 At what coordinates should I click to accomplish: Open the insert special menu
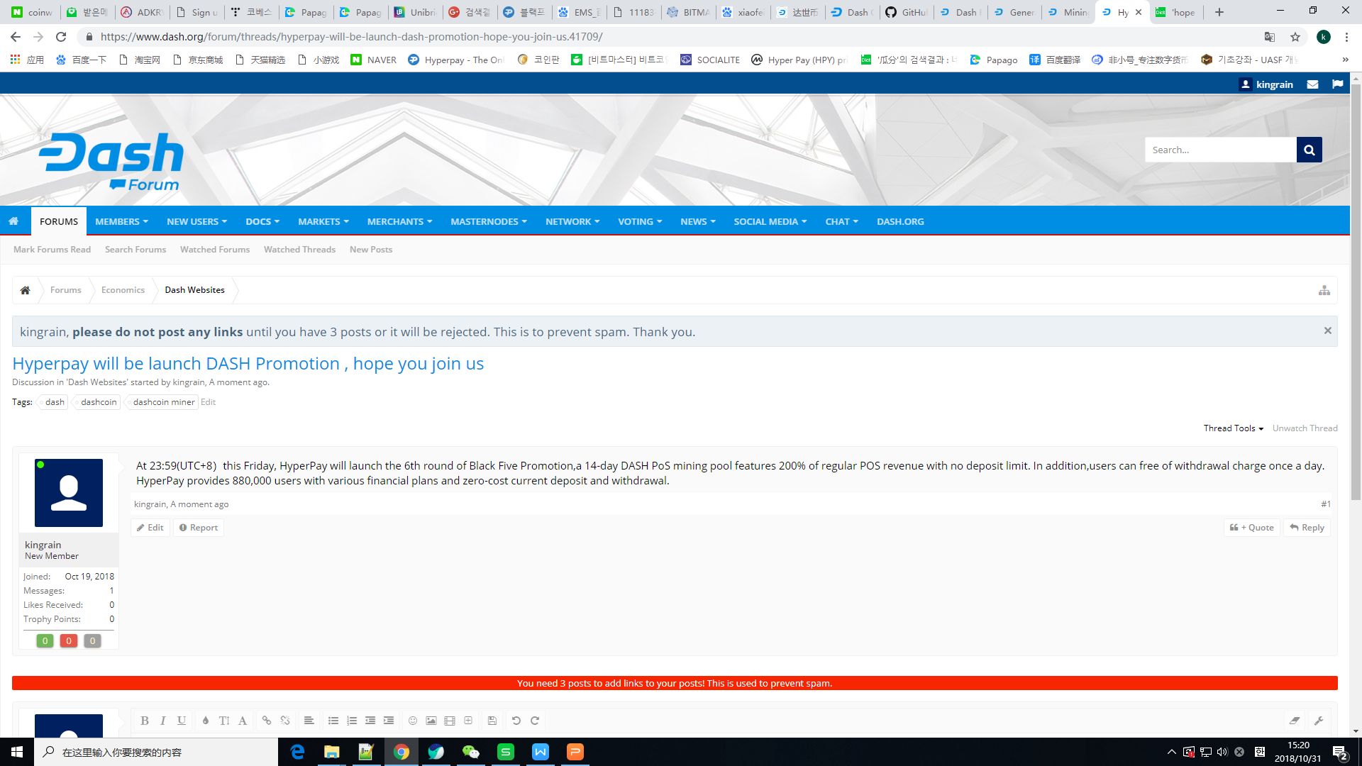point(468,721)
